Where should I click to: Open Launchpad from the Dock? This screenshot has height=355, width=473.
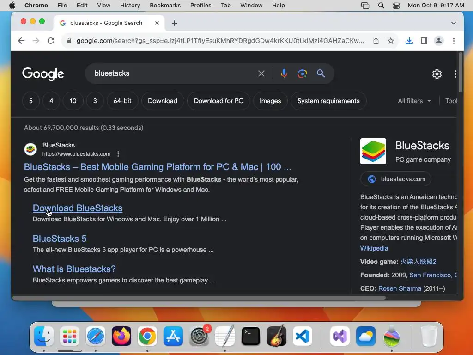[x=70, y=336]
